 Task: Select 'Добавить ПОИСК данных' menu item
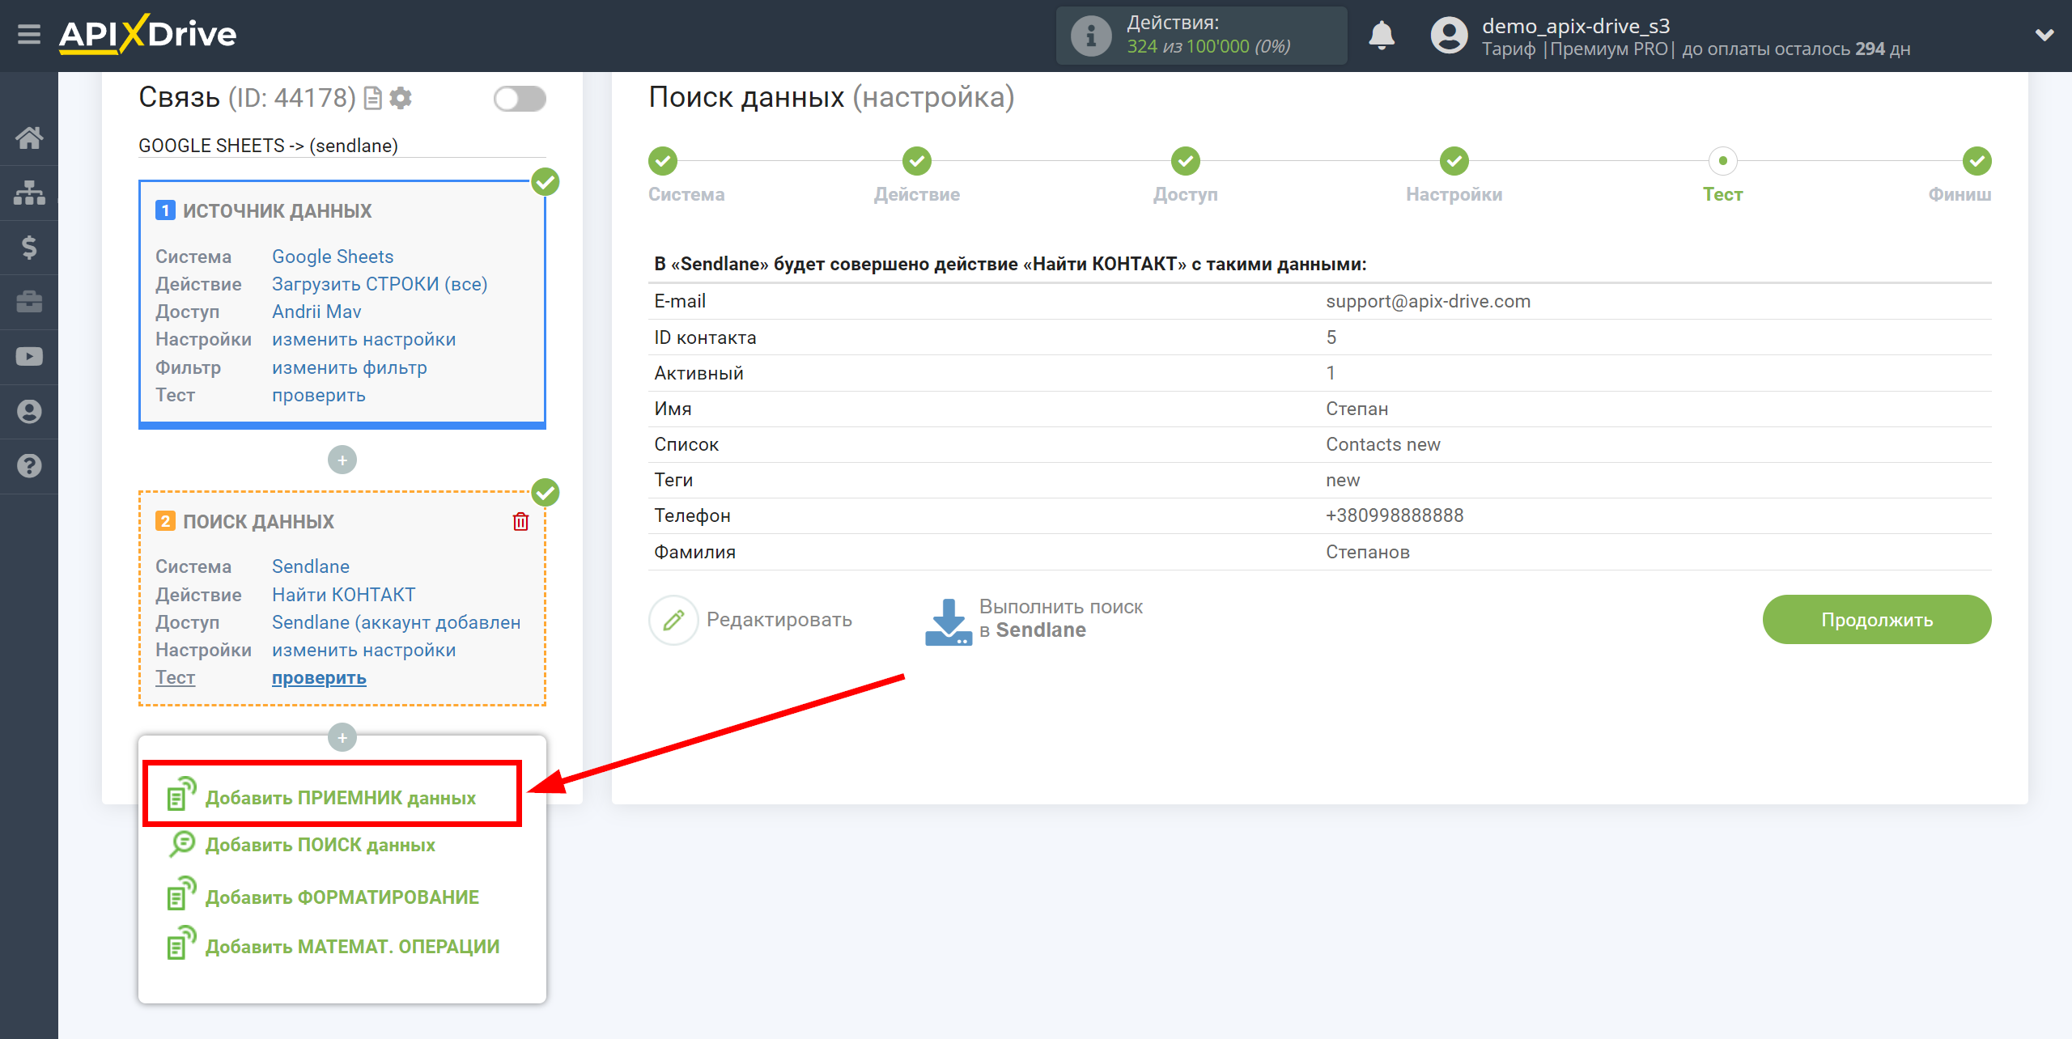pos(301,845)
